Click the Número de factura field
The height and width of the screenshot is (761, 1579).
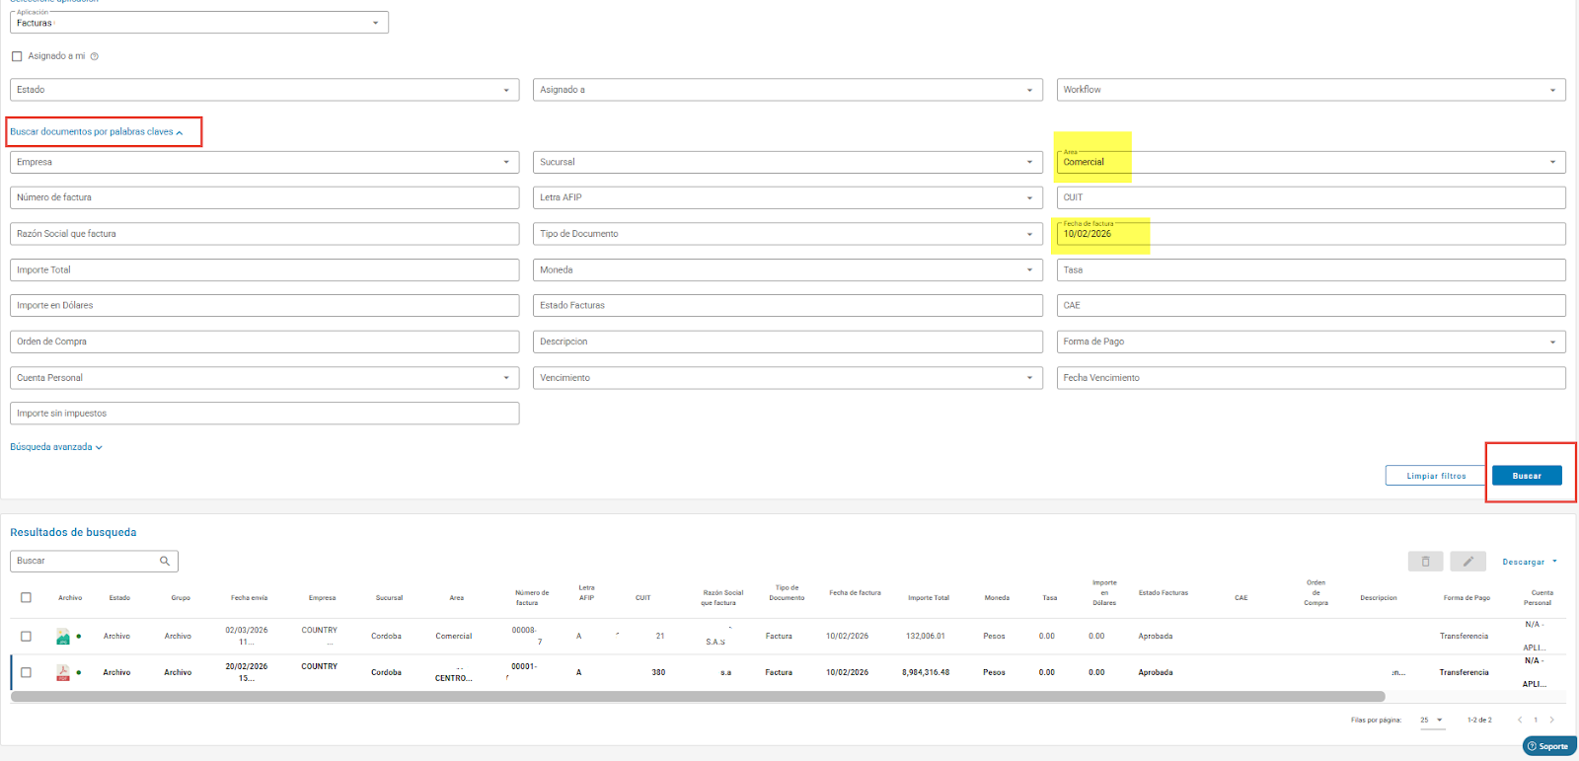[x=264, y=197]
